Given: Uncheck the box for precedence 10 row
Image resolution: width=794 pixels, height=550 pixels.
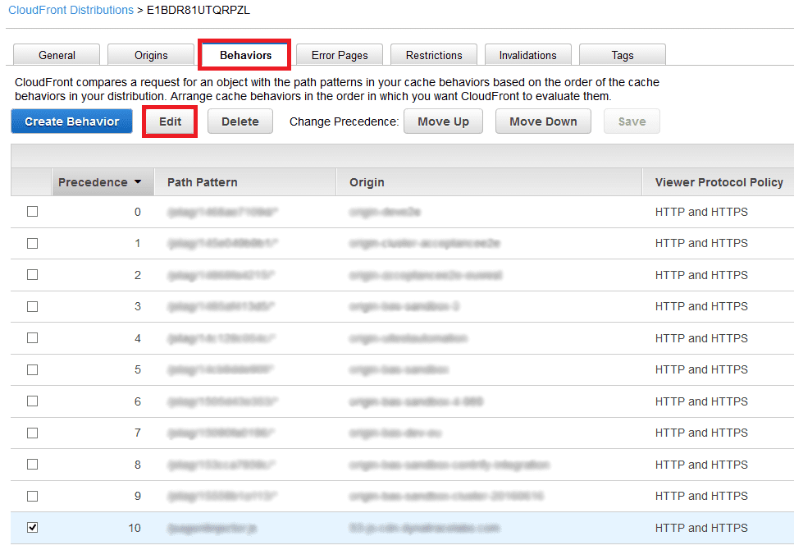Looking at the screenshot, I should (33, 528).
